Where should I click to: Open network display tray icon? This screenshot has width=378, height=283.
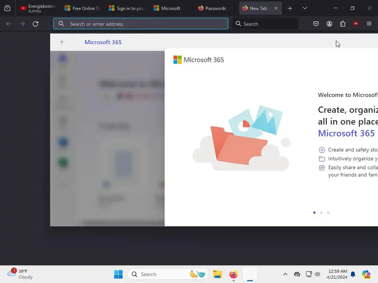pyautogui.click(x=309, y=274)
